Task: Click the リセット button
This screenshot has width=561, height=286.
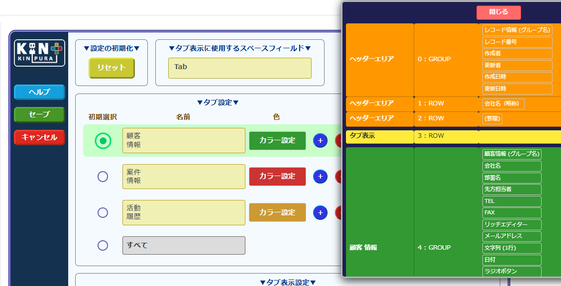Action: tap(112, 68)
